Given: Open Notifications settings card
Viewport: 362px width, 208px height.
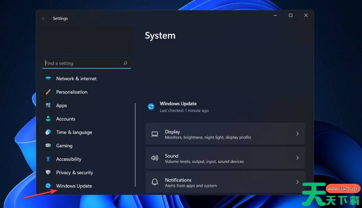Looking at the screenshot, I should click(x=225, y=182).
